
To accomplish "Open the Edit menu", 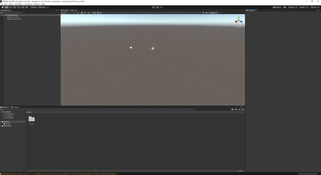I will pos(6,4).
